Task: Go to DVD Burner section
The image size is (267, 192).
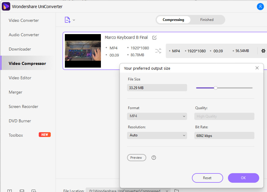Action: coord(20,121)
